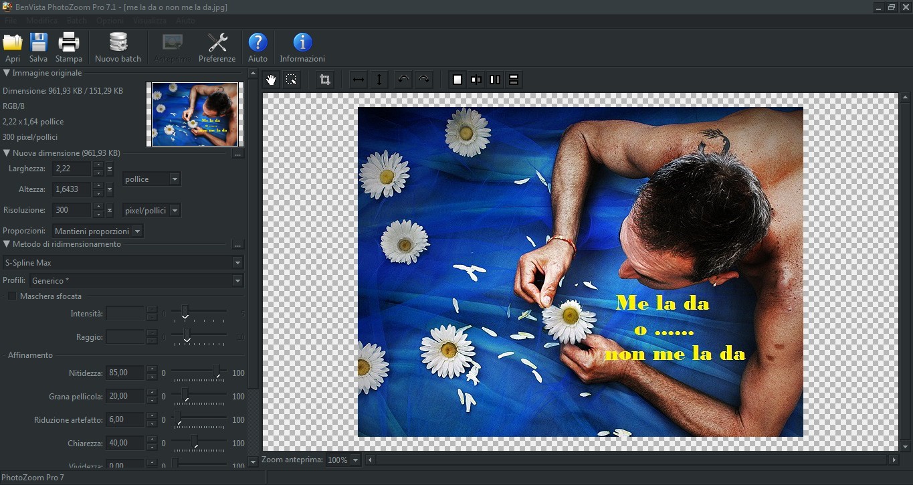Click the Larghezza value field
The width and height of the screenshot is (913, 485).
point(72,169)
